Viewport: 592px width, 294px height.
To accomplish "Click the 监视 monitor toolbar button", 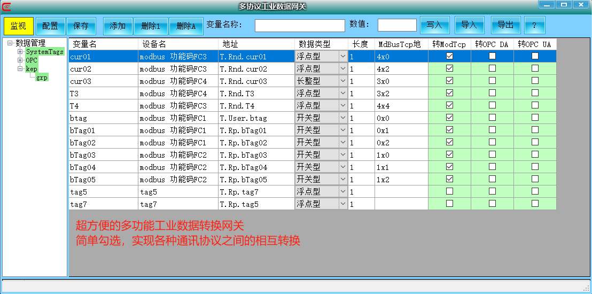I will [x=19, y=26].
